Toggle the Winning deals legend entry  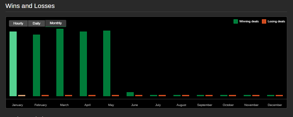[x=246, y=21]
